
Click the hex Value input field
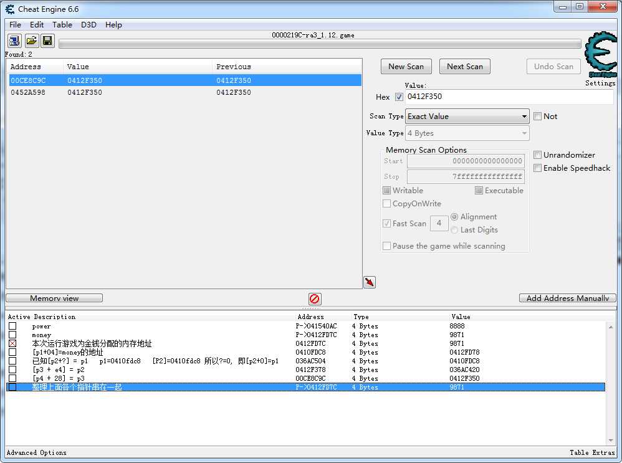[509, 97]
